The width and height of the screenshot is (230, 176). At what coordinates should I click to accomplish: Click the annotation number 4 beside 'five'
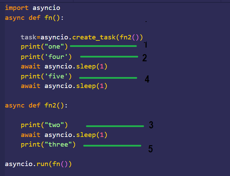pyautogui.click(x=147, y=79)
